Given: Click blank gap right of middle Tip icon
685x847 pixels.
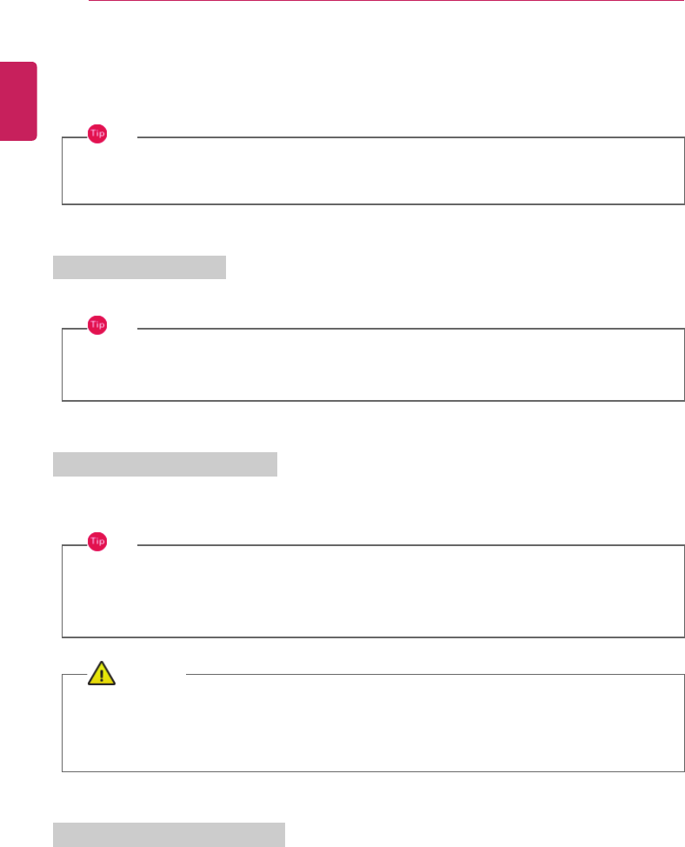Looking at the screenshot, I should pyautogui.click(x=123, y=327).
